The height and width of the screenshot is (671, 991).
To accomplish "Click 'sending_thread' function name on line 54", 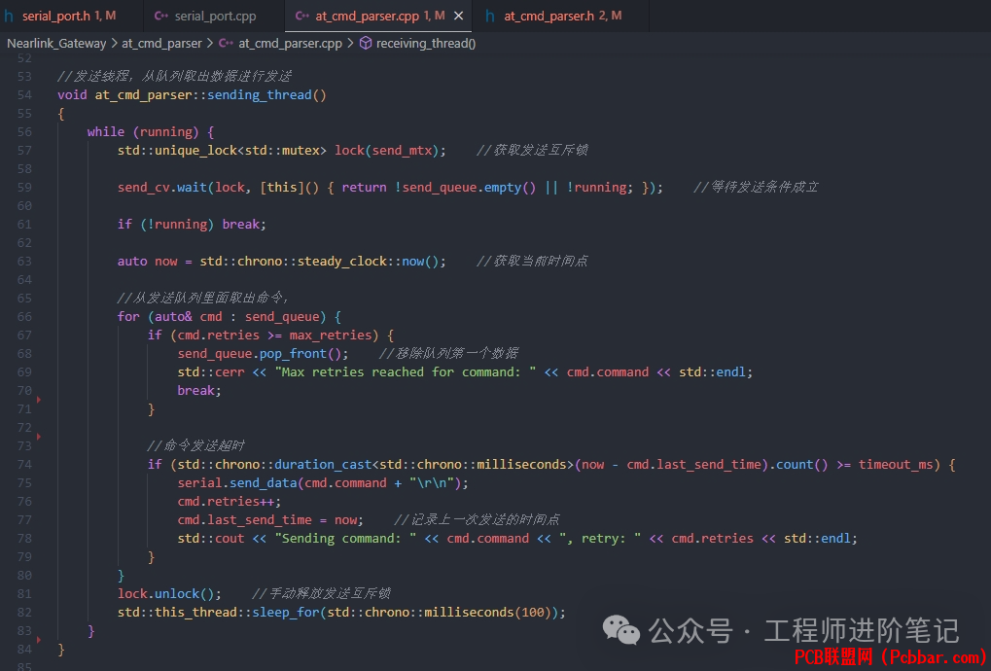I will point(259,94).
